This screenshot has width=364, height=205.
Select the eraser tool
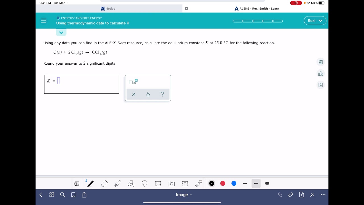[104, 184]
